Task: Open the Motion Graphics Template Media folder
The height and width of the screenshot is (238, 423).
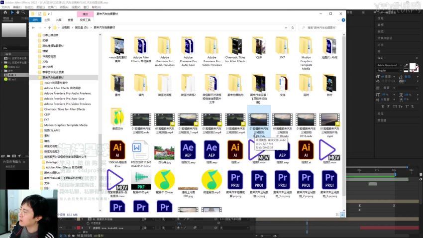Action: [x=306, y=46]
